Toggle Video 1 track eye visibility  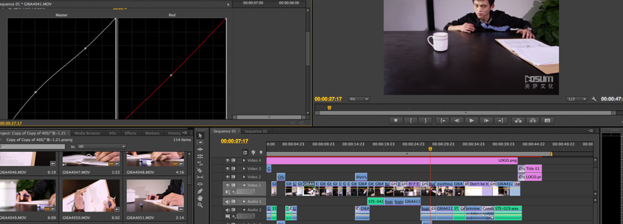coord(227,185)
